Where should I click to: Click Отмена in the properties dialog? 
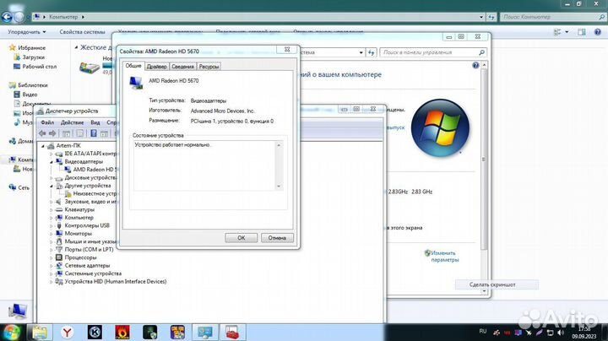[x=277, y=237]
